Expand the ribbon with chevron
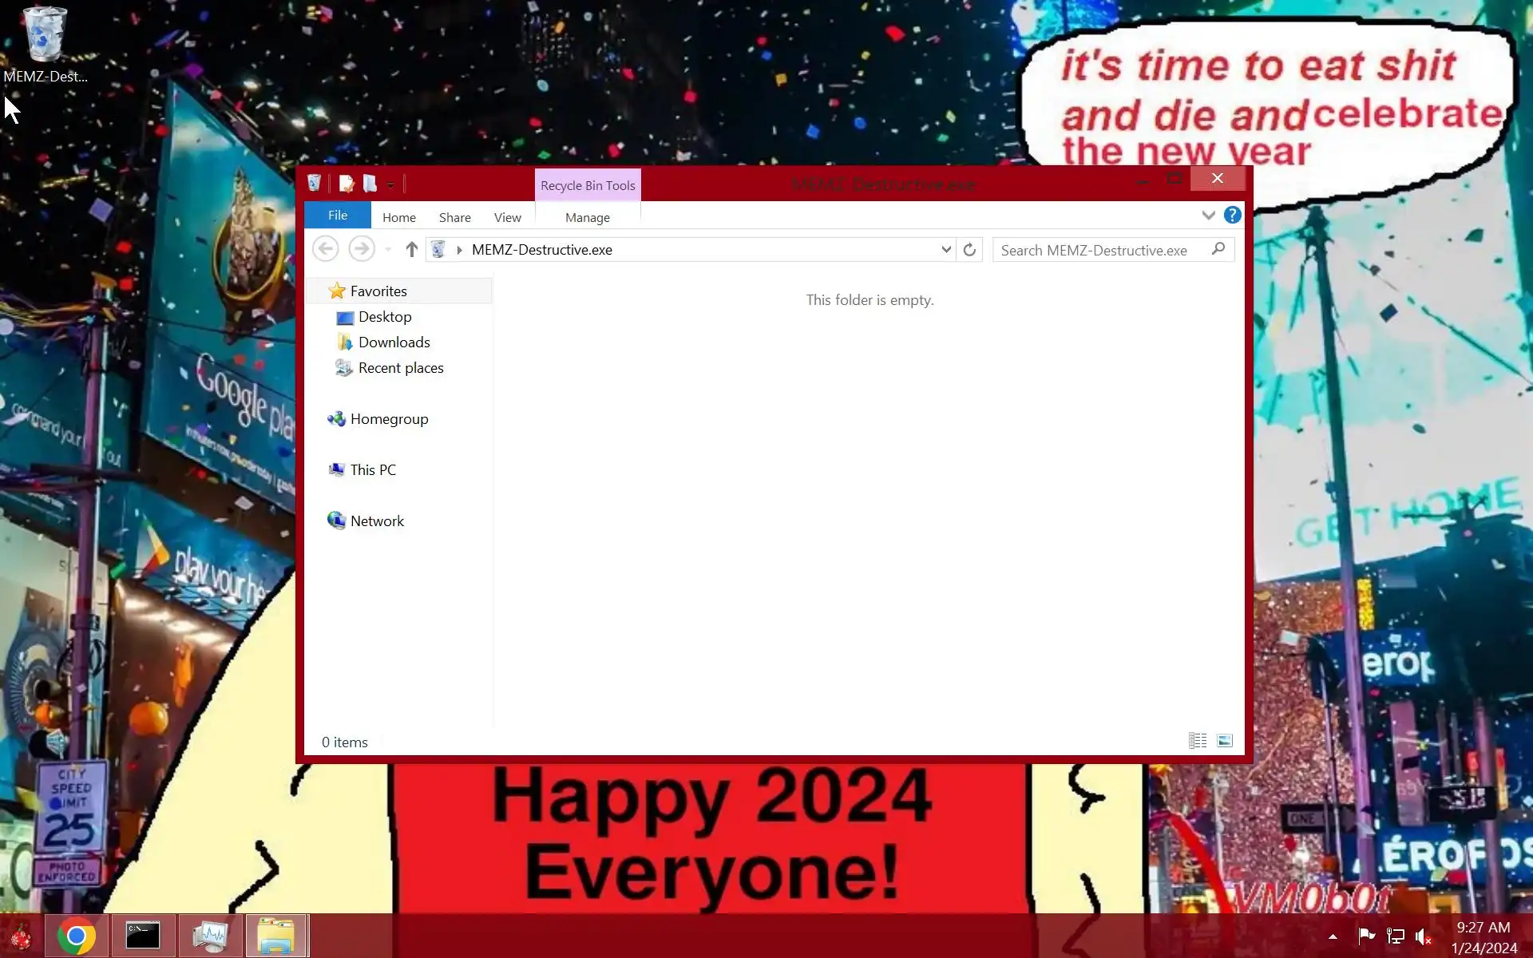Image resolution: width=1533 pixels, height=958 pixels. tap(1208, 216)
